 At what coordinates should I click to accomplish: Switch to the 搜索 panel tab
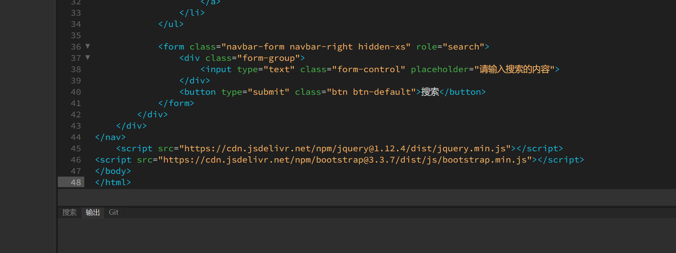69,212
